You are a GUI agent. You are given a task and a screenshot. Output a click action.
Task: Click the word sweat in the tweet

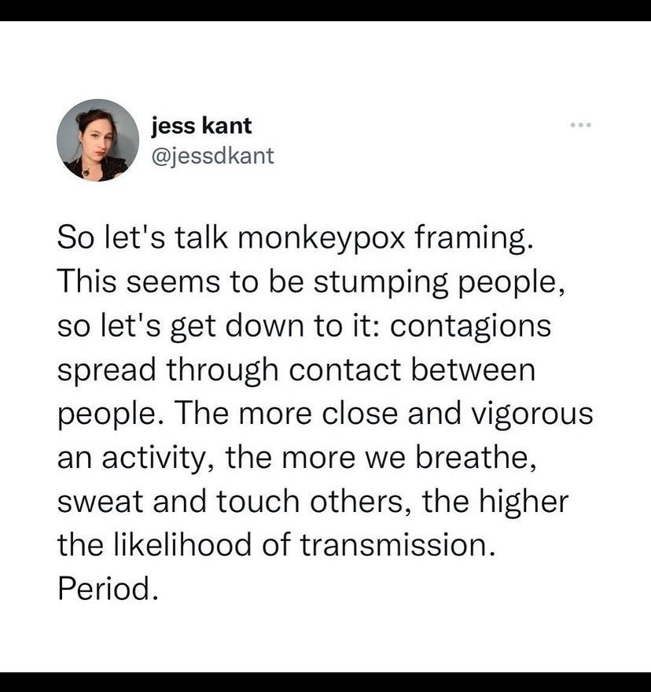(x=100, y=502)
